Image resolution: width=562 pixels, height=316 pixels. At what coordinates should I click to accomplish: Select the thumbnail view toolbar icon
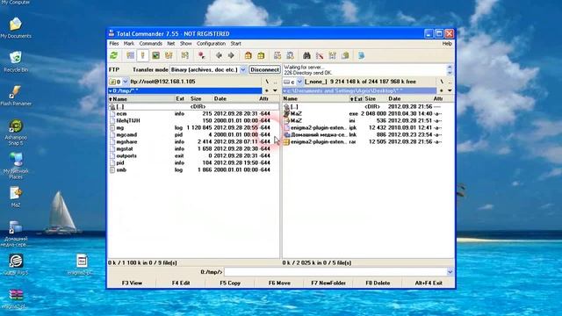155,55
